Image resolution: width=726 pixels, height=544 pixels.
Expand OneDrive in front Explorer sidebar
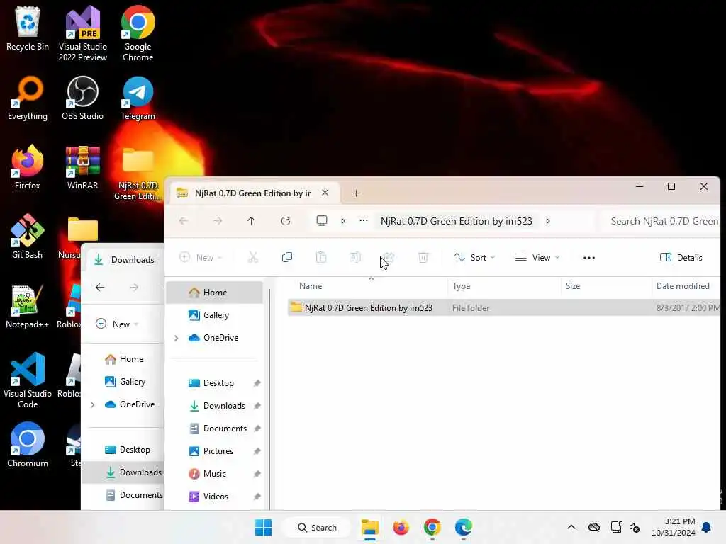coord(177,338)
